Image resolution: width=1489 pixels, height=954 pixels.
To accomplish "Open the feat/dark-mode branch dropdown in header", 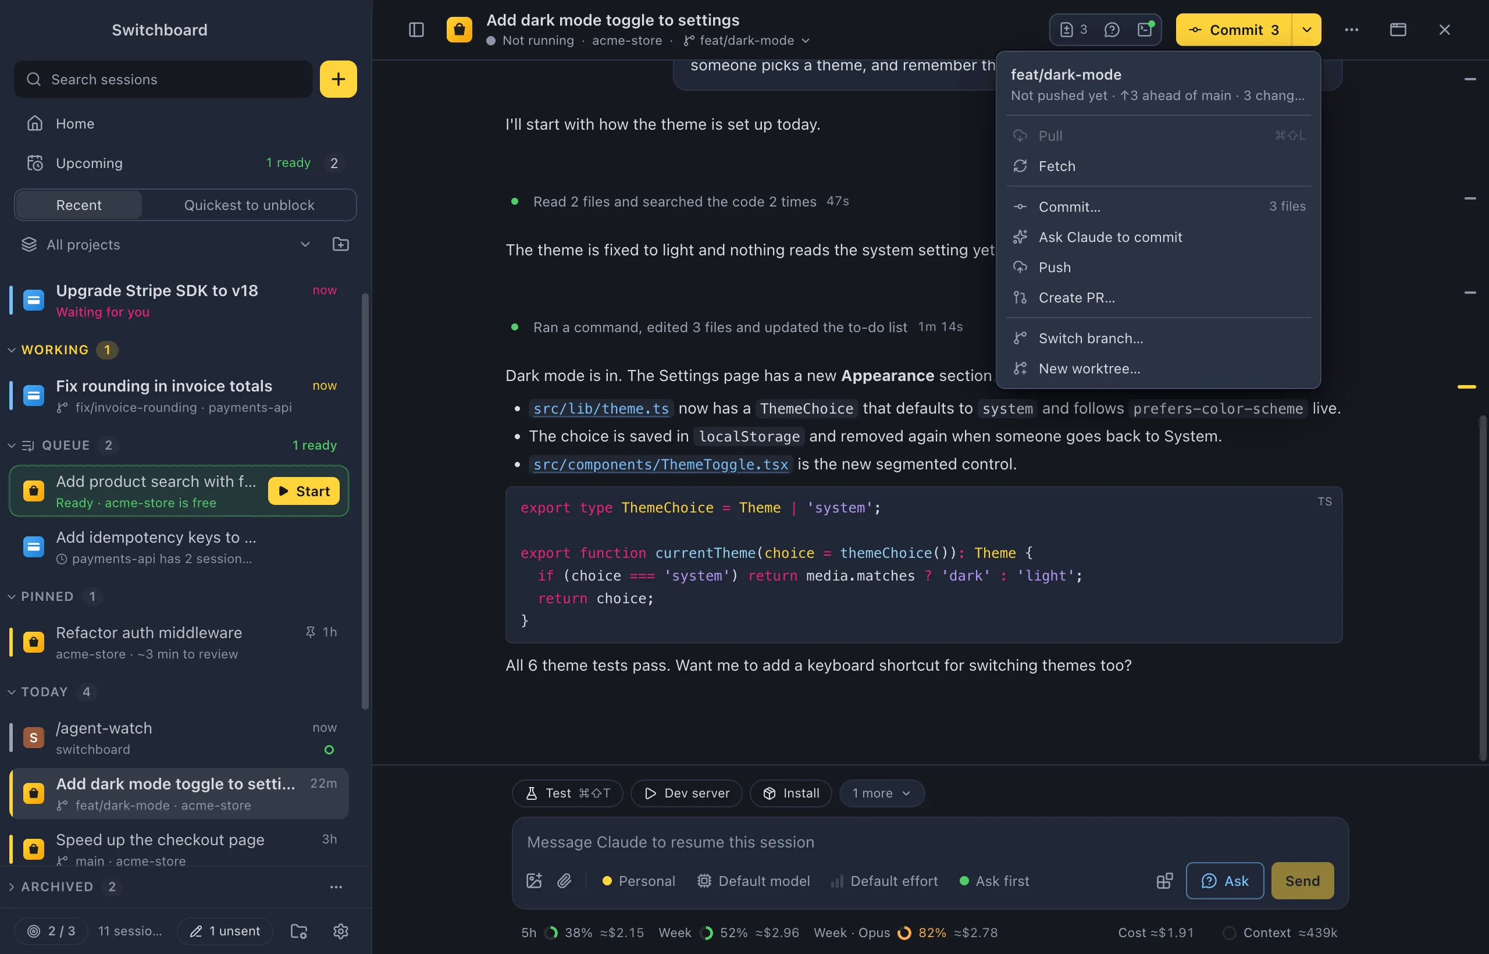I will click(746, 40).
